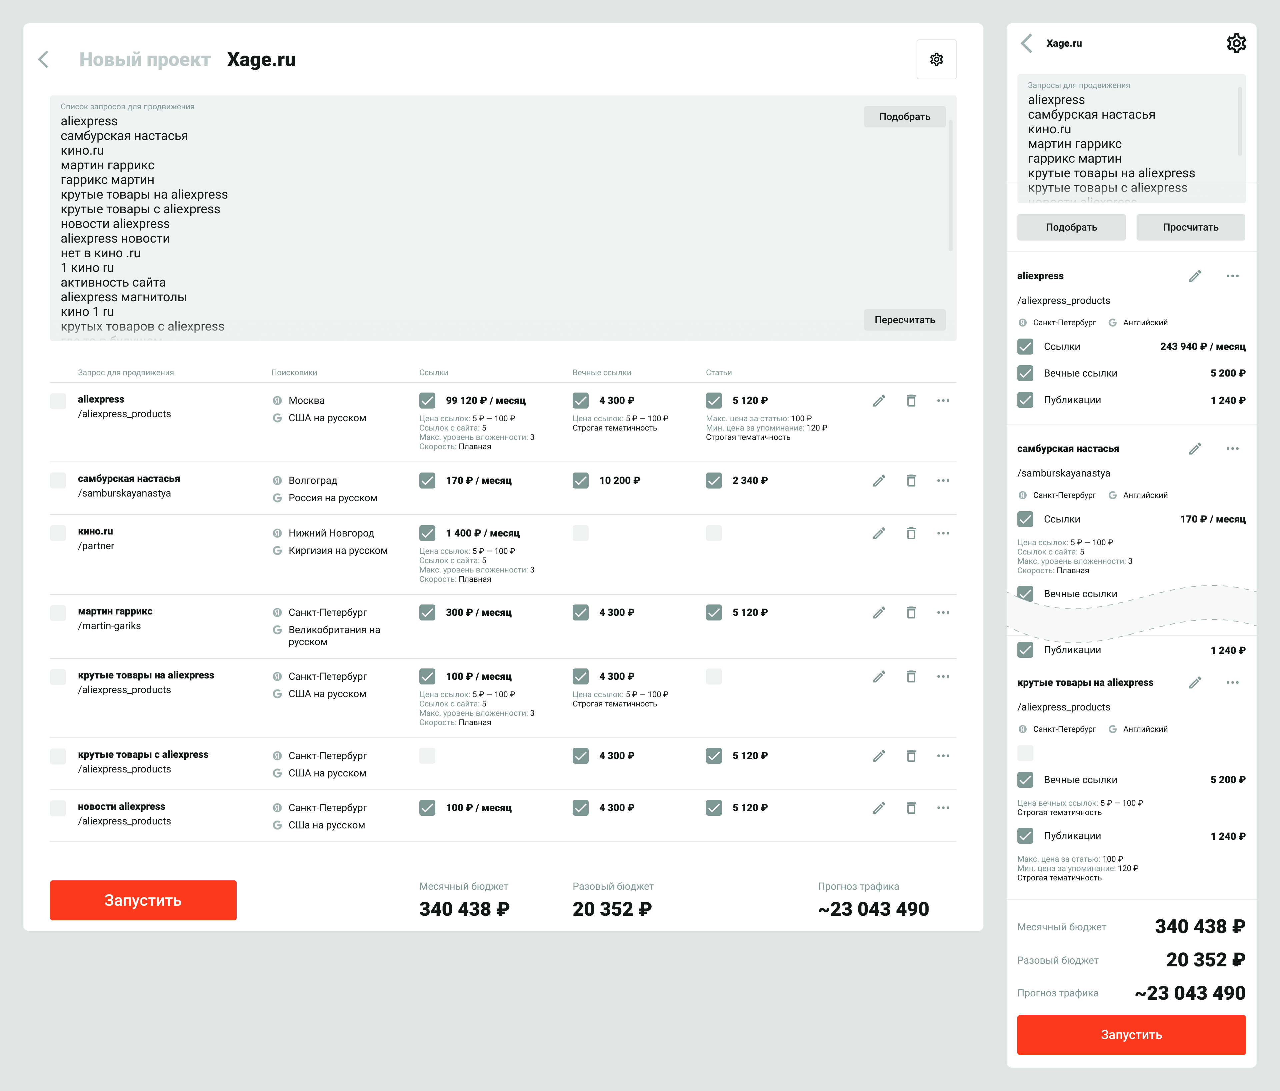Edit крутые товары на aliexpress table row

point(879,677)
